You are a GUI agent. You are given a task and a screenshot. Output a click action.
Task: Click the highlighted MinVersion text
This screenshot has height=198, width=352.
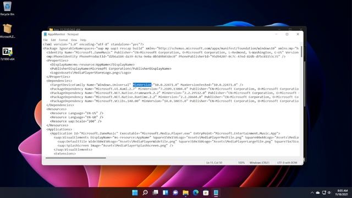(142, 85)
